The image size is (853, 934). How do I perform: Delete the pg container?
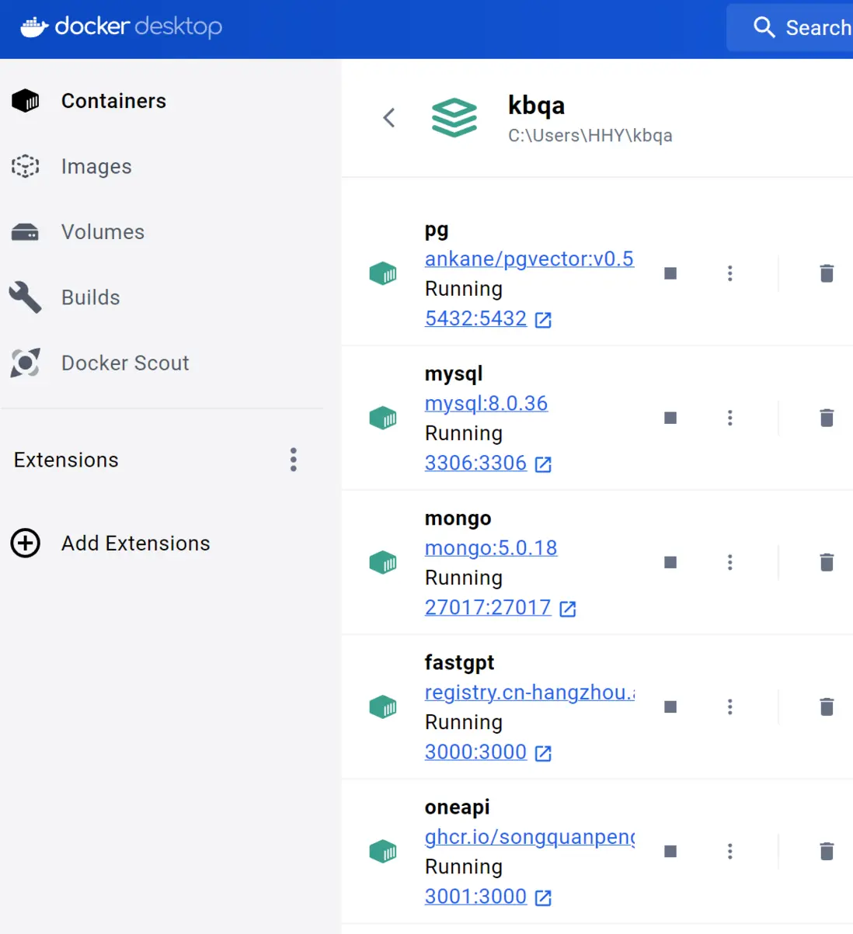(827, 273)
